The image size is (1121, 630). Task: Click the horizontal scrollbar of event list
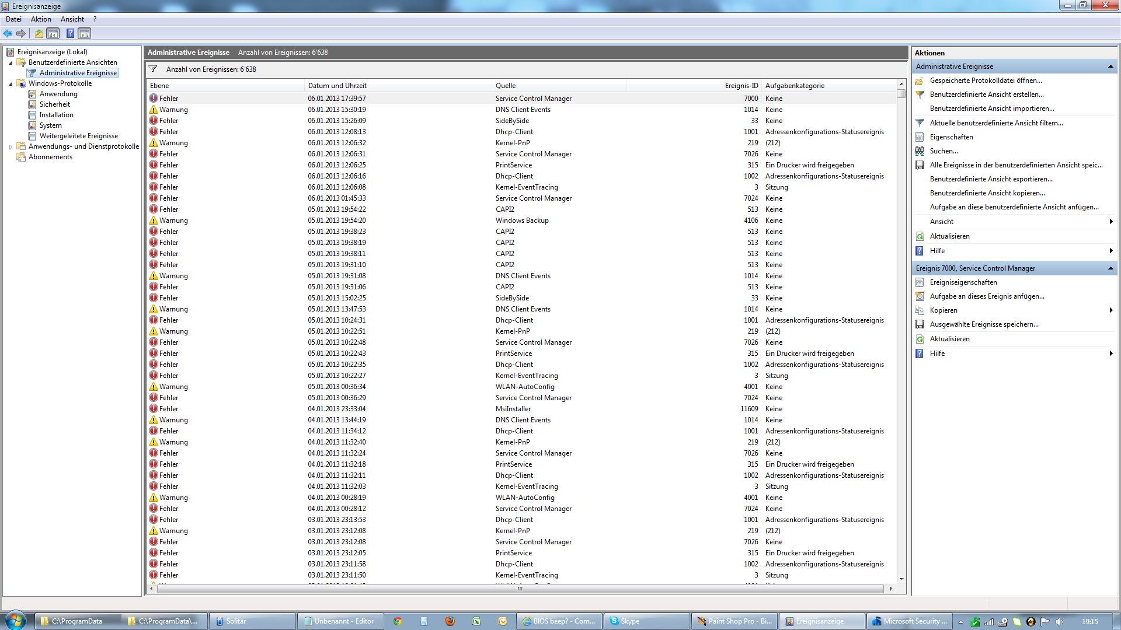pos(520,589)
